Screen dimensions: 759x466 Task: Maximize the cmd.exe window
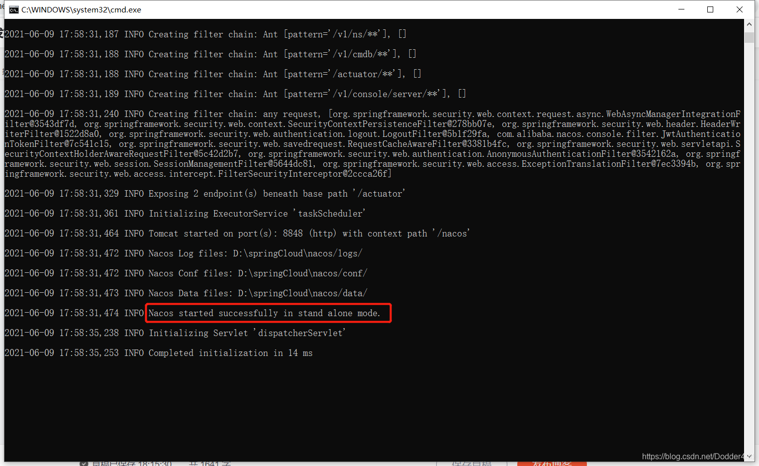tap(710, 9)
